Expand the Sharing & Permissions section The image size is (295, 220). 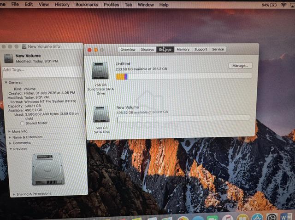click(x=14, y=194)
